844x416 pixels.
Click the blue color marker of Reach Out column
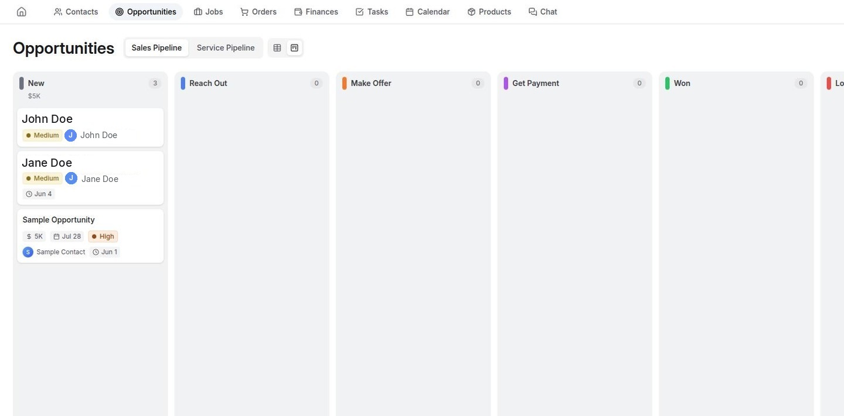(183, 83)
